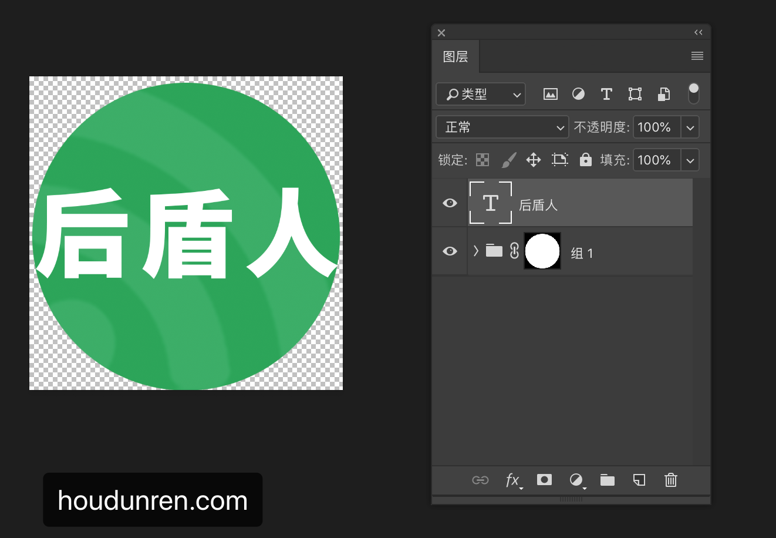
Task: Filter layers by text layer type
Action: point(606,94)
